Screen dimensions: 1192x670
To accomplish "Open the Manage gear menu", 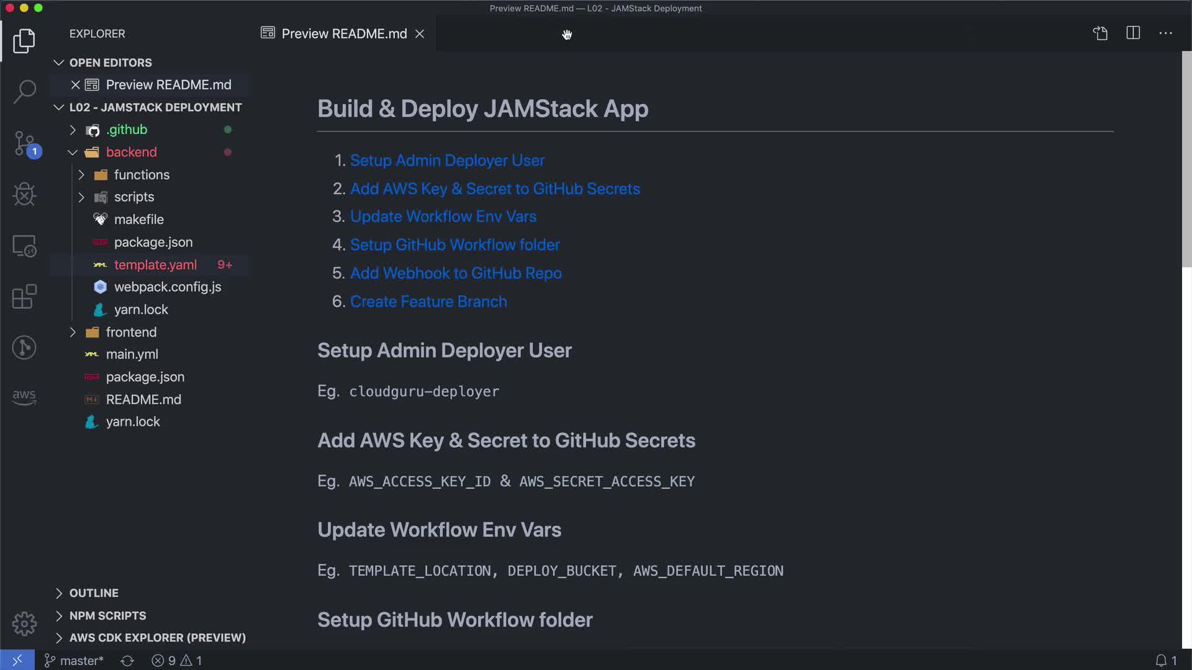I will pos(24,623).
